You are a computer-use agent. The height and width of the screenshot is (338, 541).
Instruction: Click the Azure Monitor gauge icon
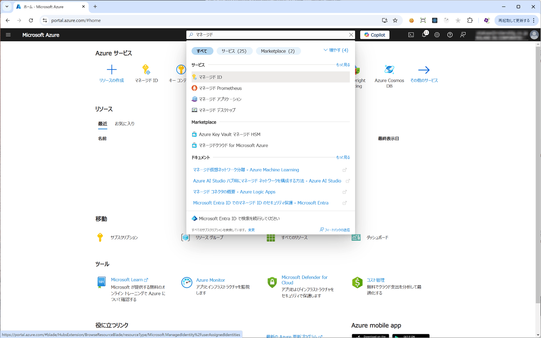(187, 282)
